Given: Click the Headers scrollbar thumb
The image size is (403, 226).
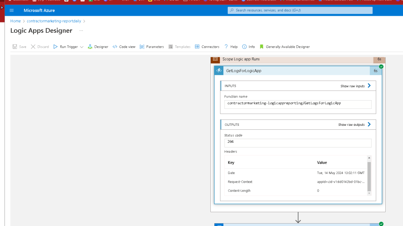Looking at the screenshot, I should pos(369,176).
